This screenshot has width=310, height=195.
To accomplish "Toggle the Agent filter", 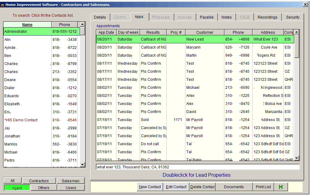I will [17, 188].
